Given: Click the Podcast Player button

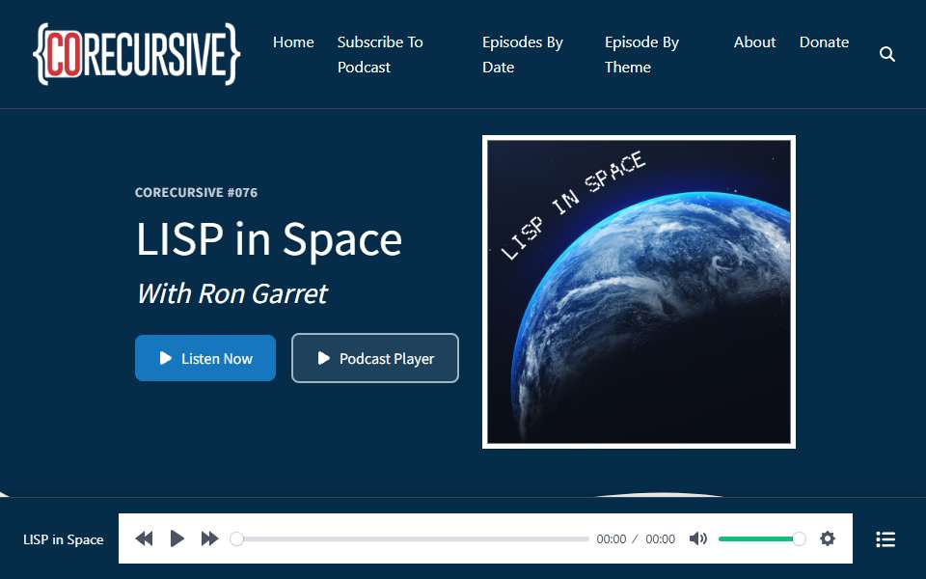Looking at the screenshot, I should [375, 358].
